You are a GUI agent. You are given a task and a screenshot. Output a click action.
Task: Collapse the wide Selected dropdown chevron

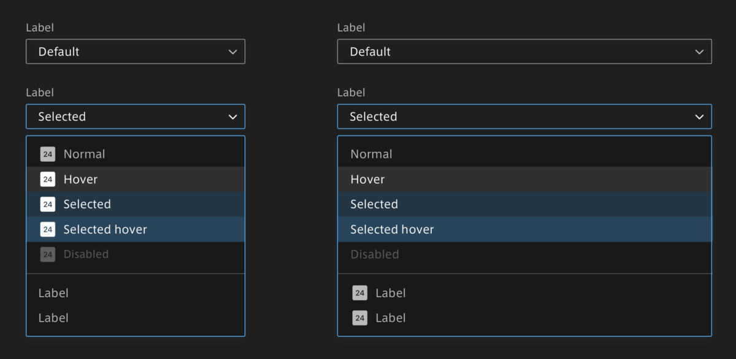point(699,117)
